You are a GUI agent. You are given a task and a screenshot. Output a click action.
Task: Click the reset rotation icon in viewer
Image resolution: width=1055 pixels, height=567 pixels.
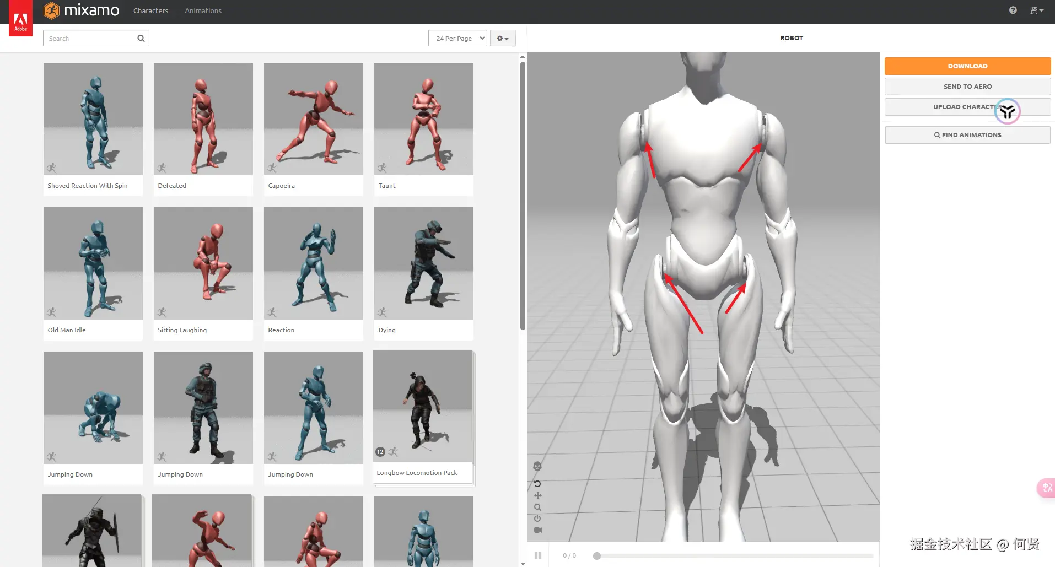click(537, 484)
